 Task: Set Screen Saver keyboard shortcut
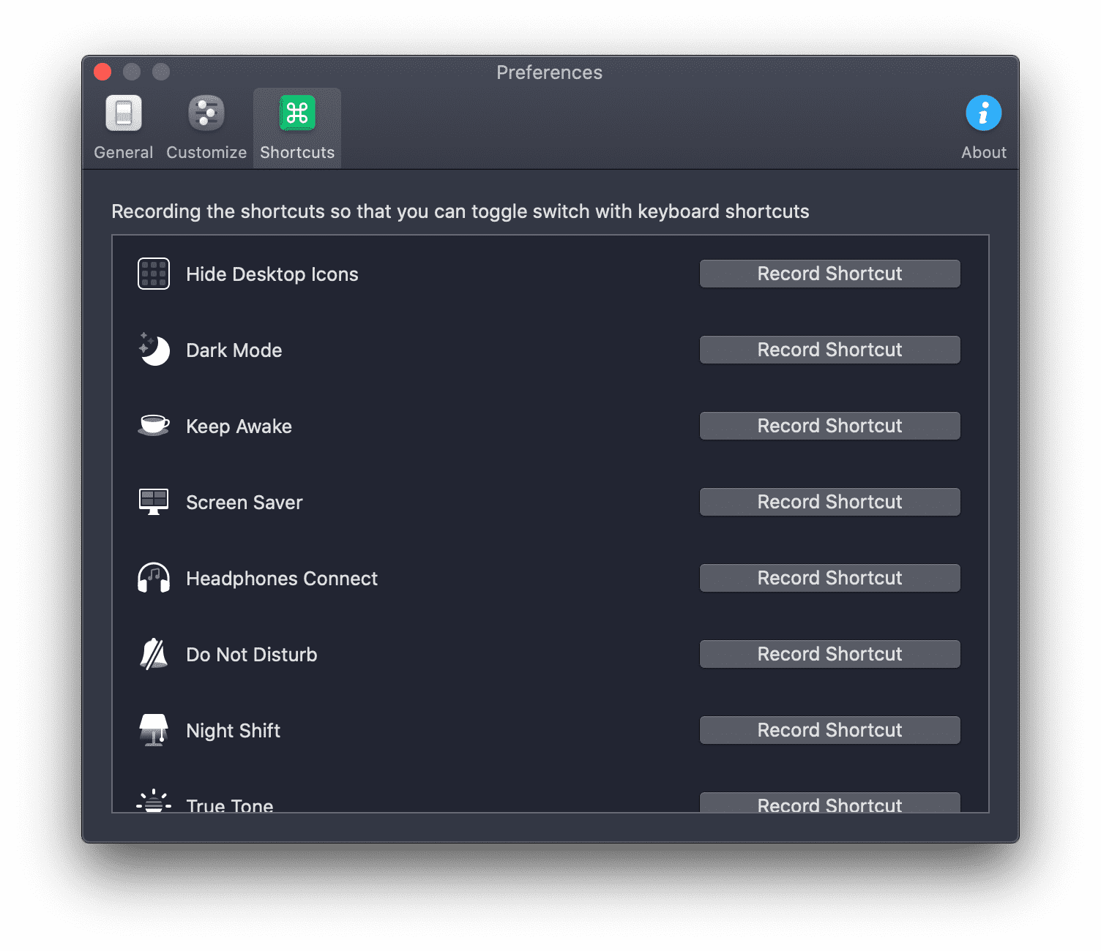point(829,502)
